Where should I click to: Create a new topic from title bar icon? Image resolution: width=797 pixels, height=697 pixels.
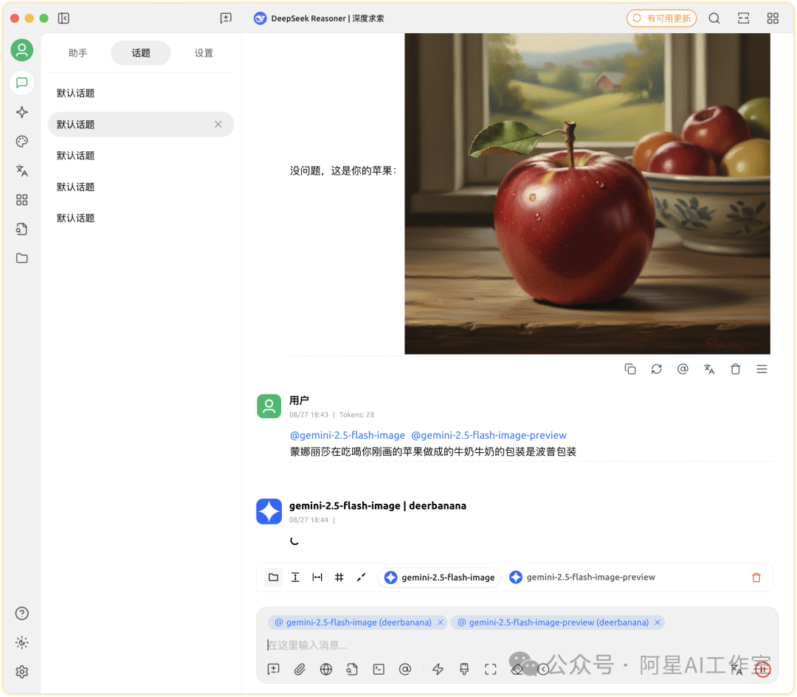[226, 18]
